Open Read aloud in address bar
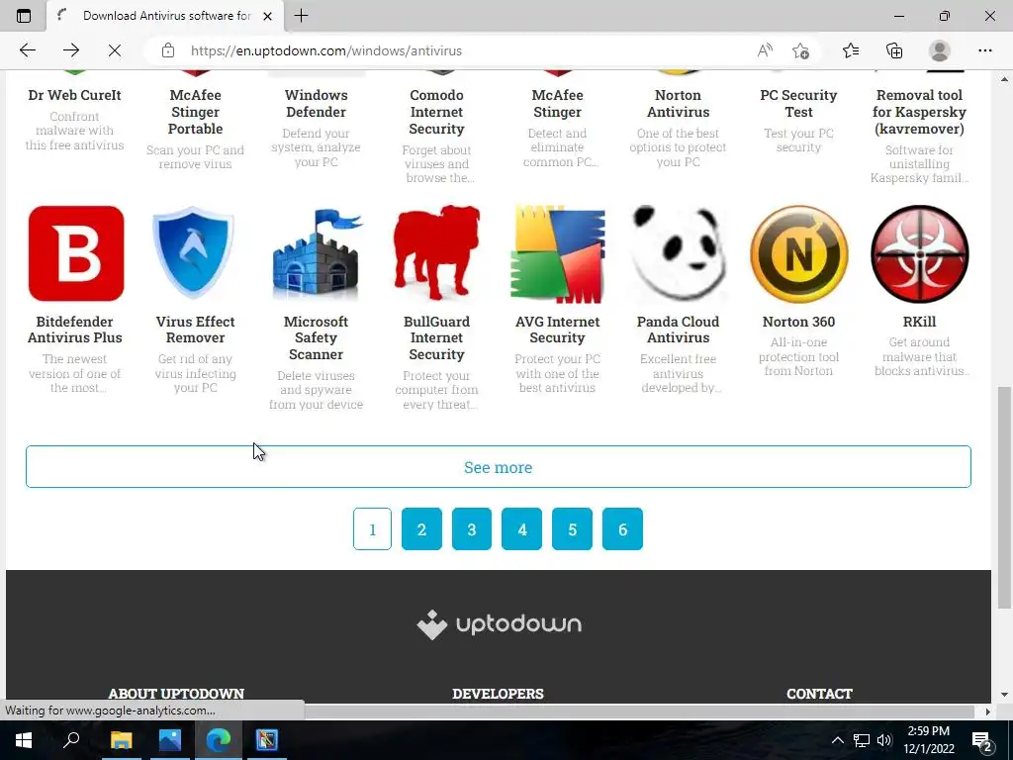1013x760 pixels. [x=765, y=50]
